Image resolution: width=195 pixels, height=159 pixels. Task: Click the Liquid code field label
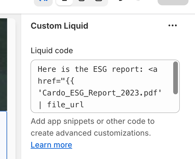52,51
